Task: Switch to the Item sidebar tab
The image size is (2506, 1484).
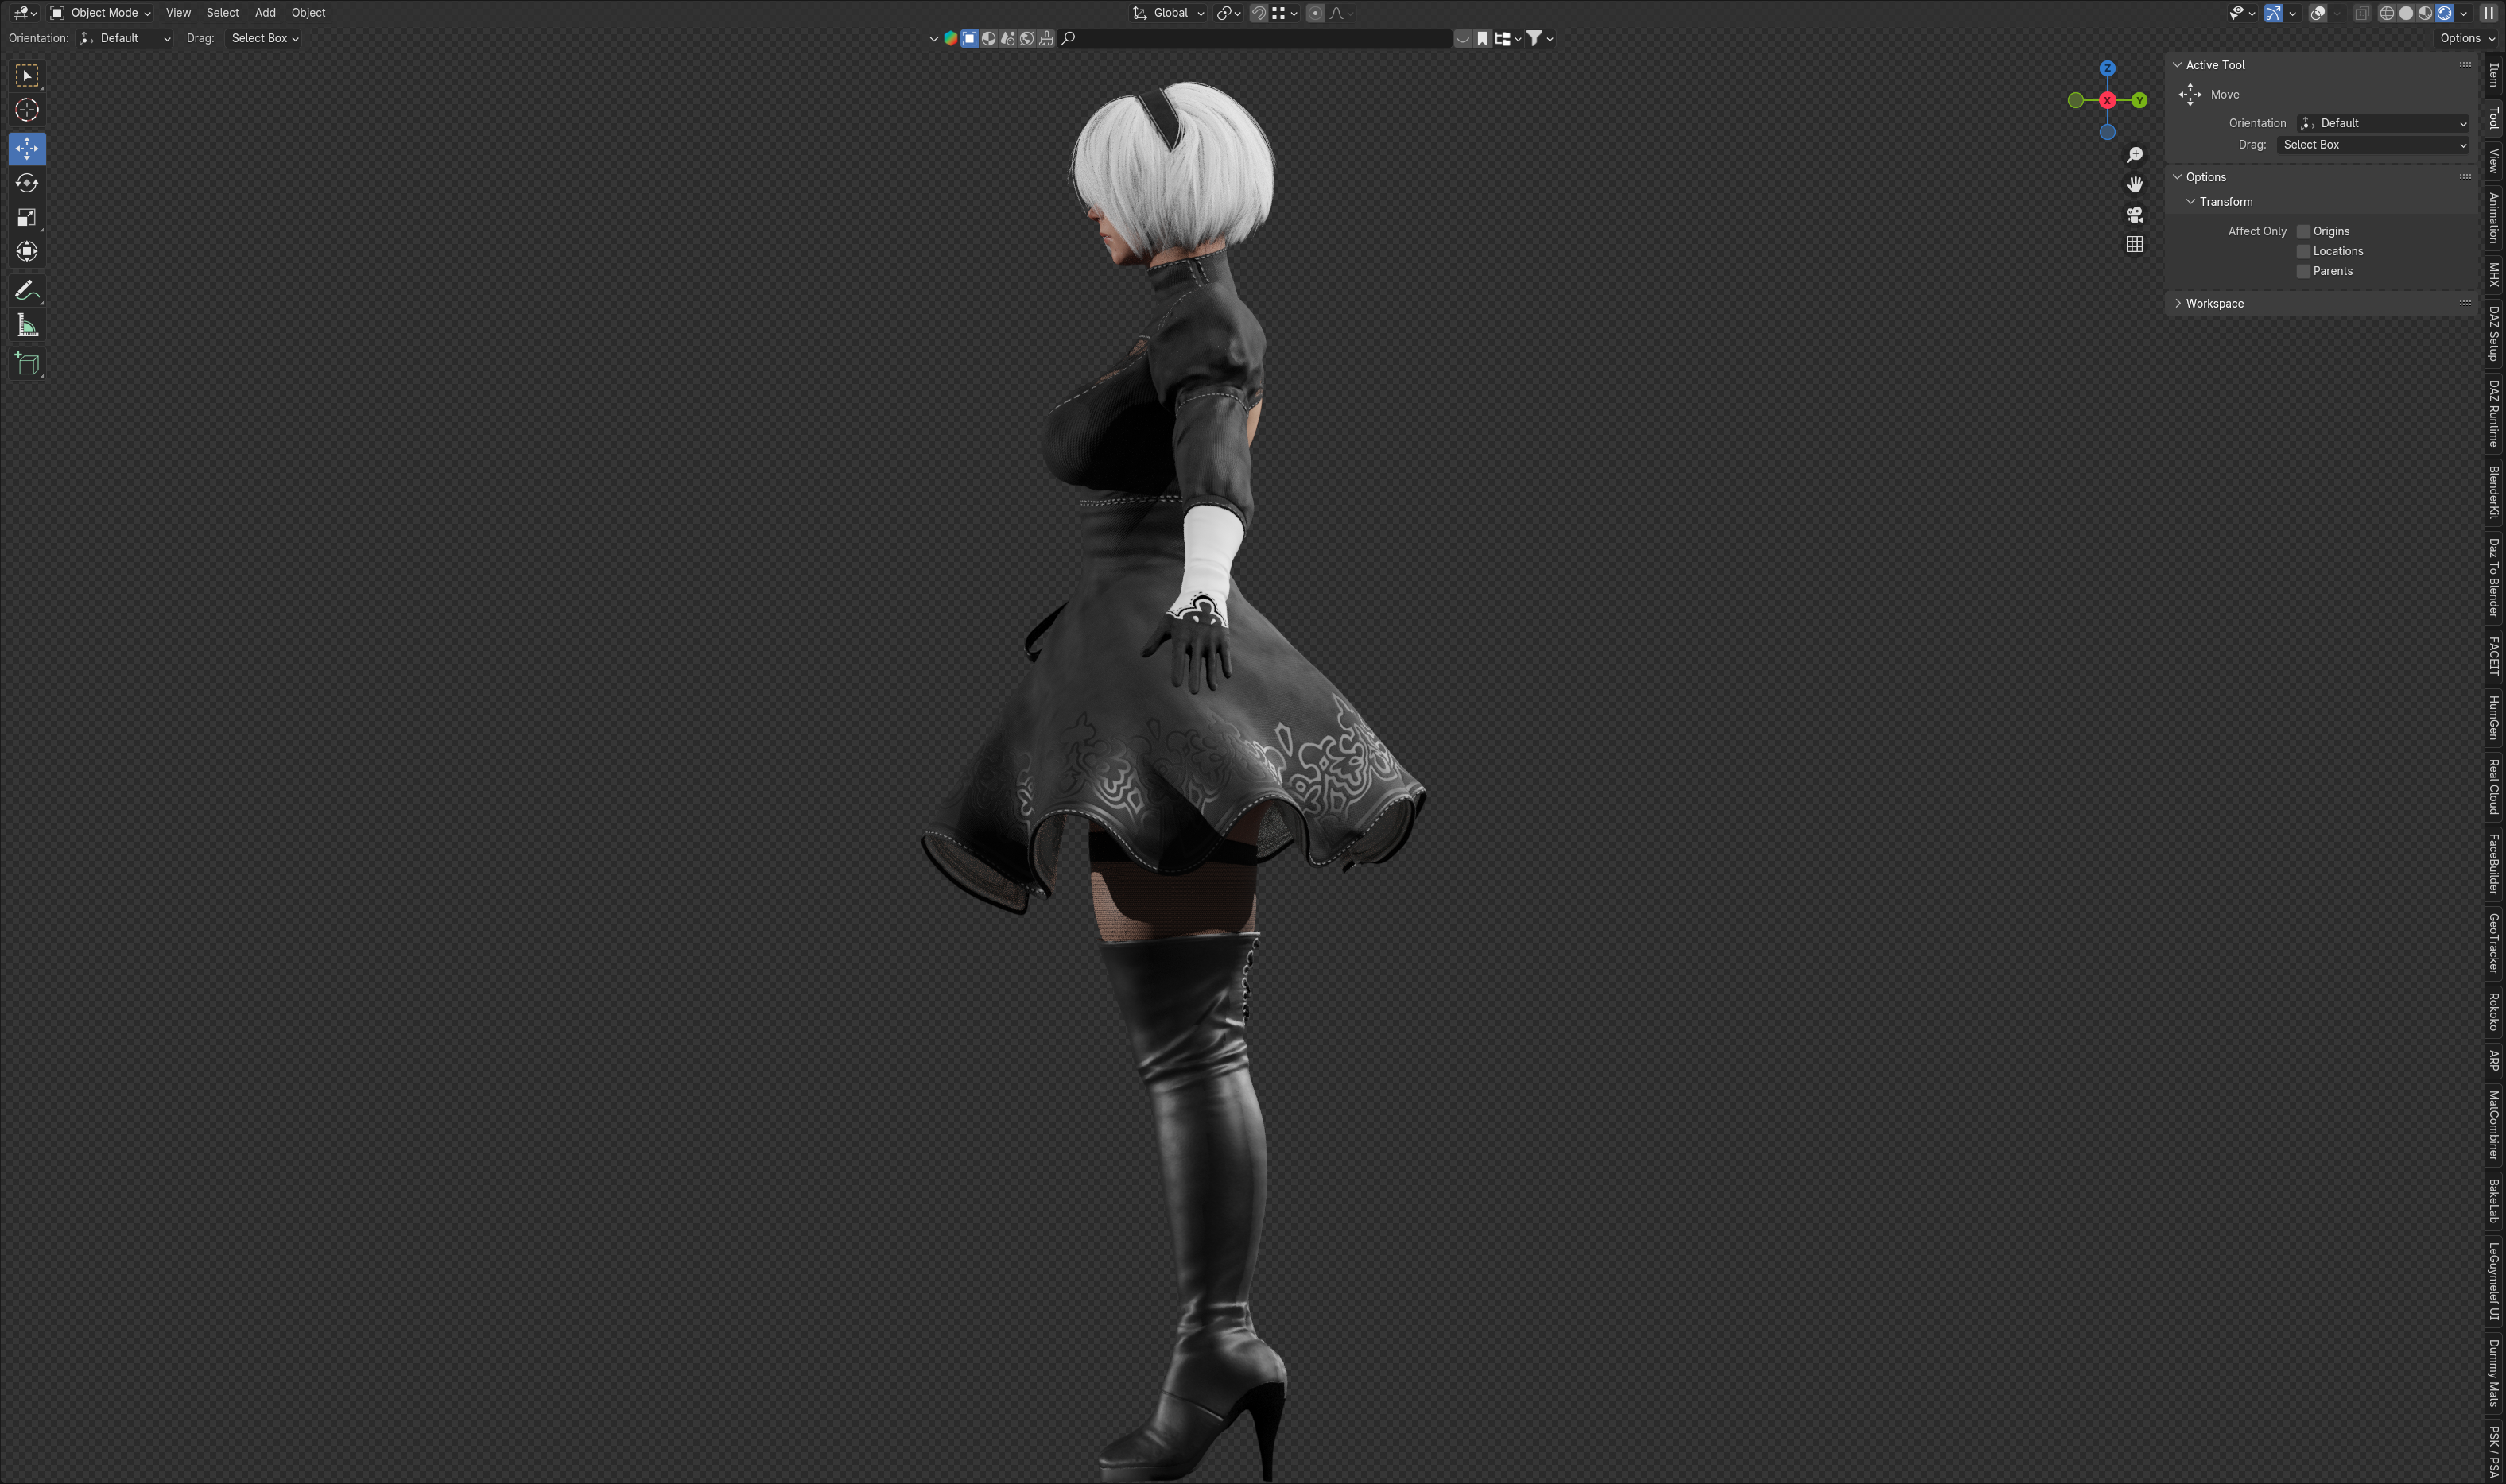Action: pyautogui.click(x=2494, y=75)
